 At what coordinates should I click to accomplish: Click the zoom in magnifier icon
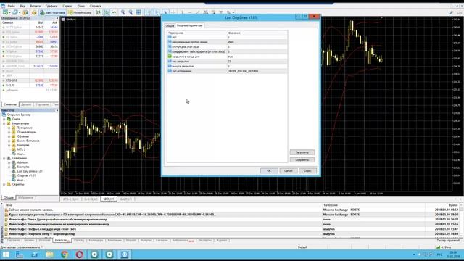coord(123,12)
